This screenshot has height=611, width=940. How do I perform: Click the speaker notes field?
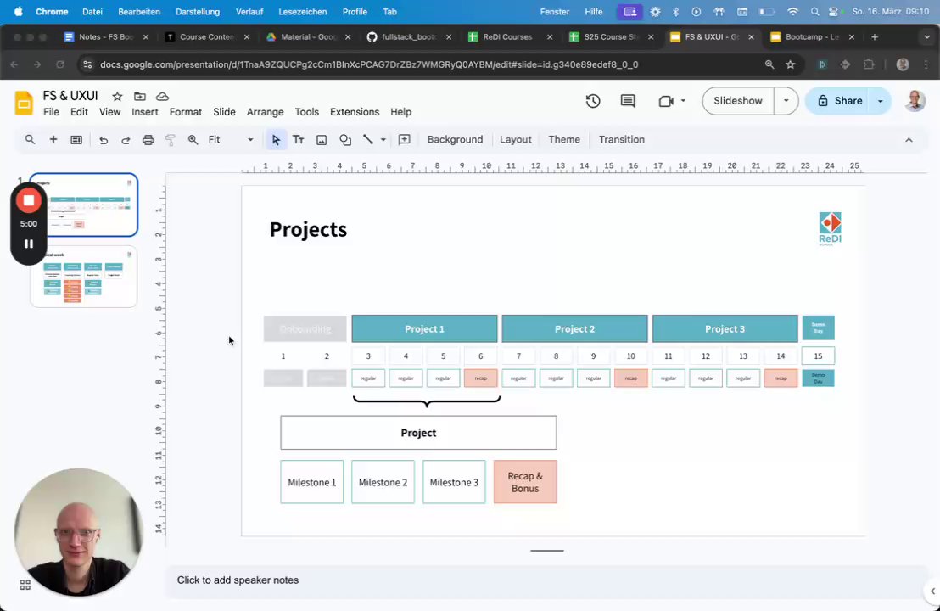pyautogui.click(x=546, y=580)
